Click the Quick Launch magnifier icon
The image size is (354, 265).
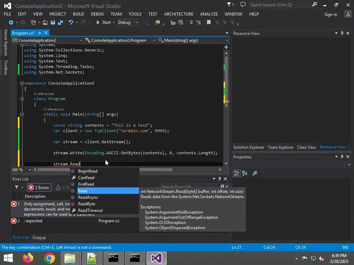tap(314, 4)
